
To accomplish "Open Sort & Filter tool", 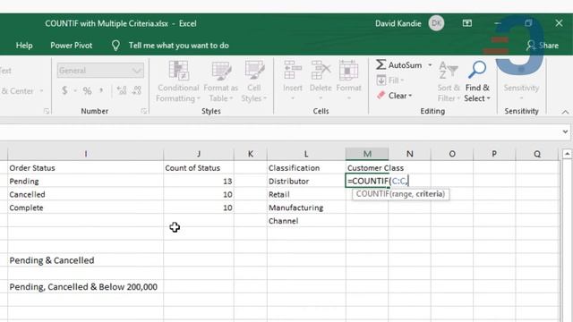I will tap(449, 81).
